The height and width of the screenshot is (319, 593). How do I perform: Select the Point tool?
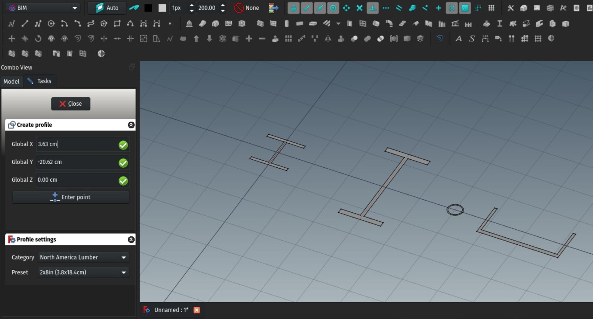click(170, 23)
